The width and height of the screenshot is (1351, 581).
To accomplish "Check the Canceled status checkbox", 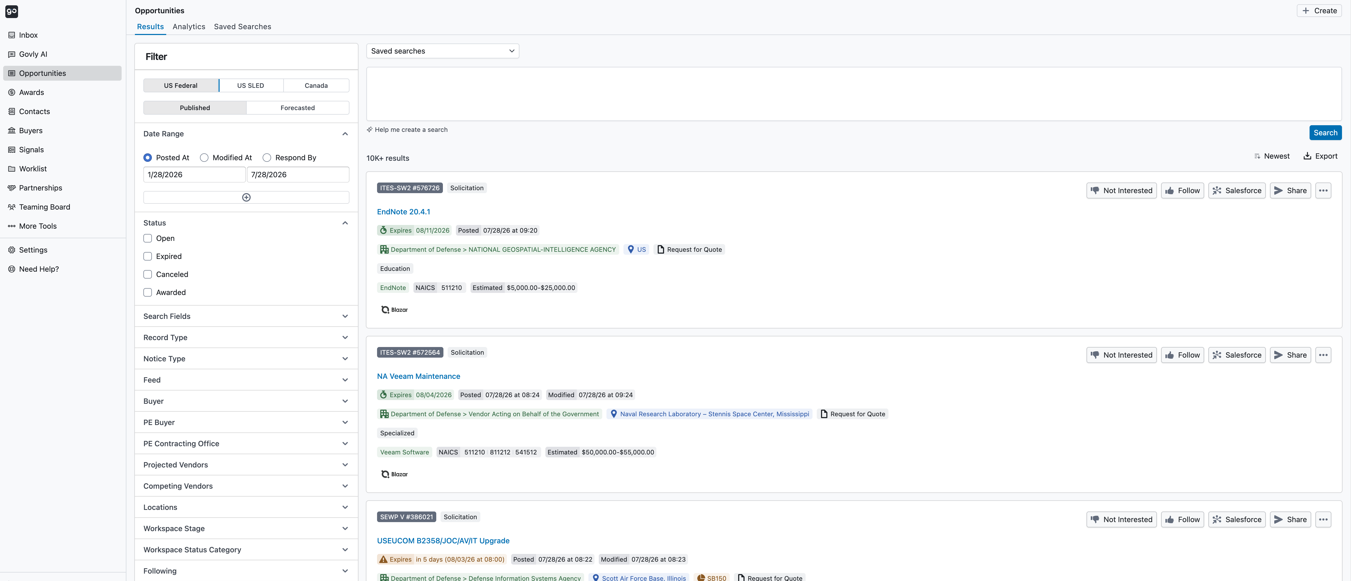I will (x=148, y=275).
